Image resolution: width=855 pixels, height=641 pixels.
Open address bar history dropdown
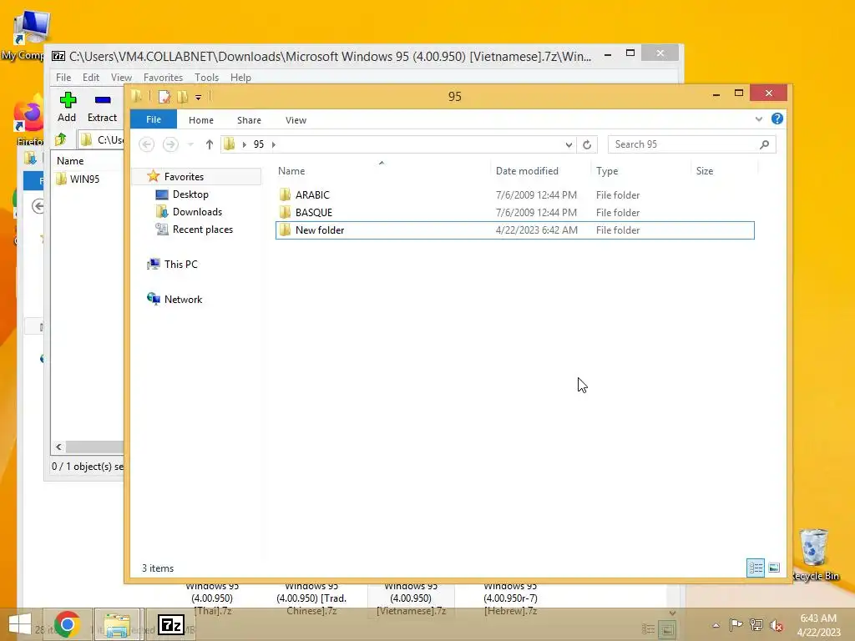point(569,144)
